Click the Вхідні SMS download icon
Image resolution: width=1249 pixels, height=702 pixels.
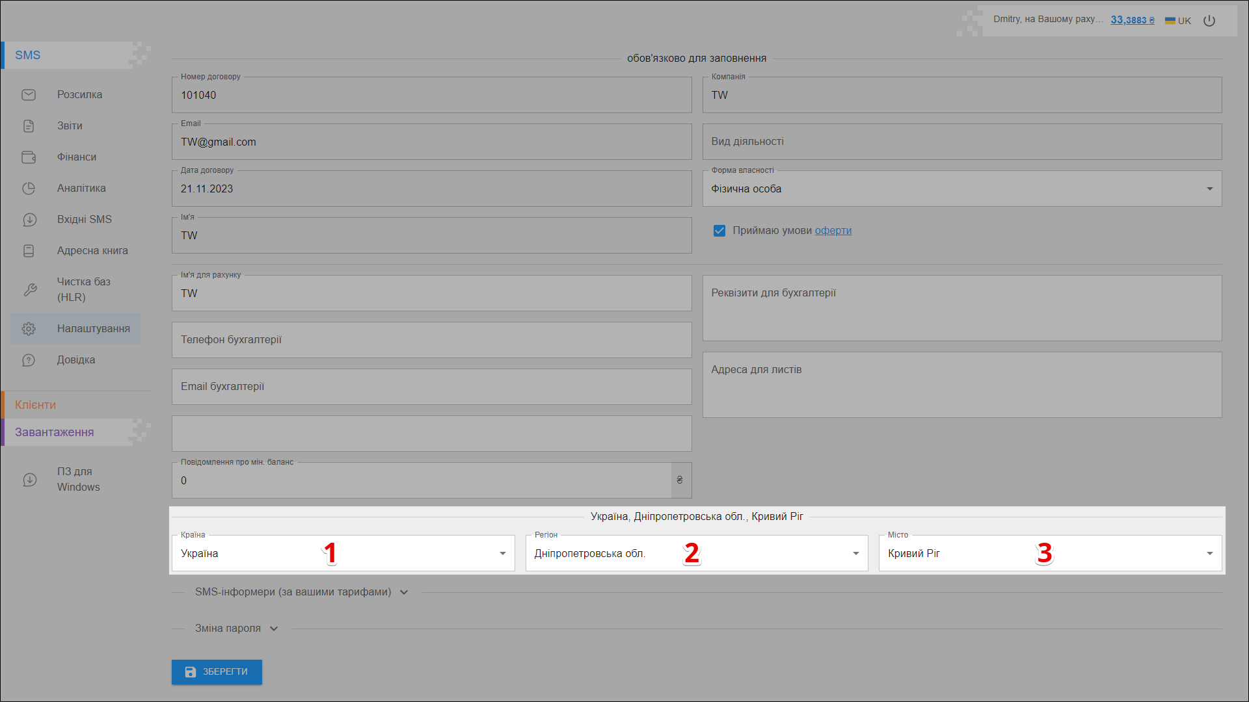pos(29,220)
